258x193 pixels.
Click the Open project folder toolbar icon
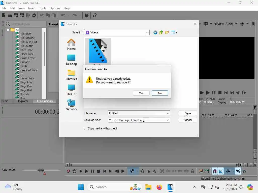10,15
